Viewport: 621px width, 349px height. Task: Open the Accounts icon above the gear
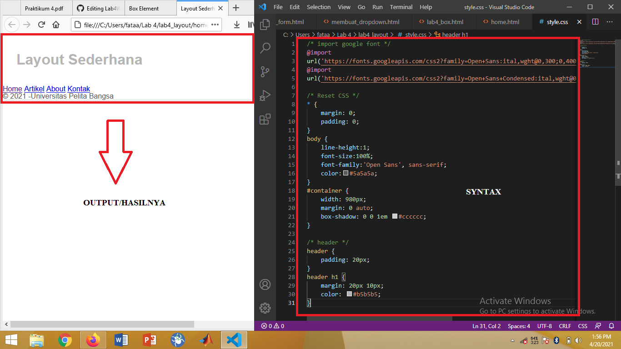(x=265, y=284)
